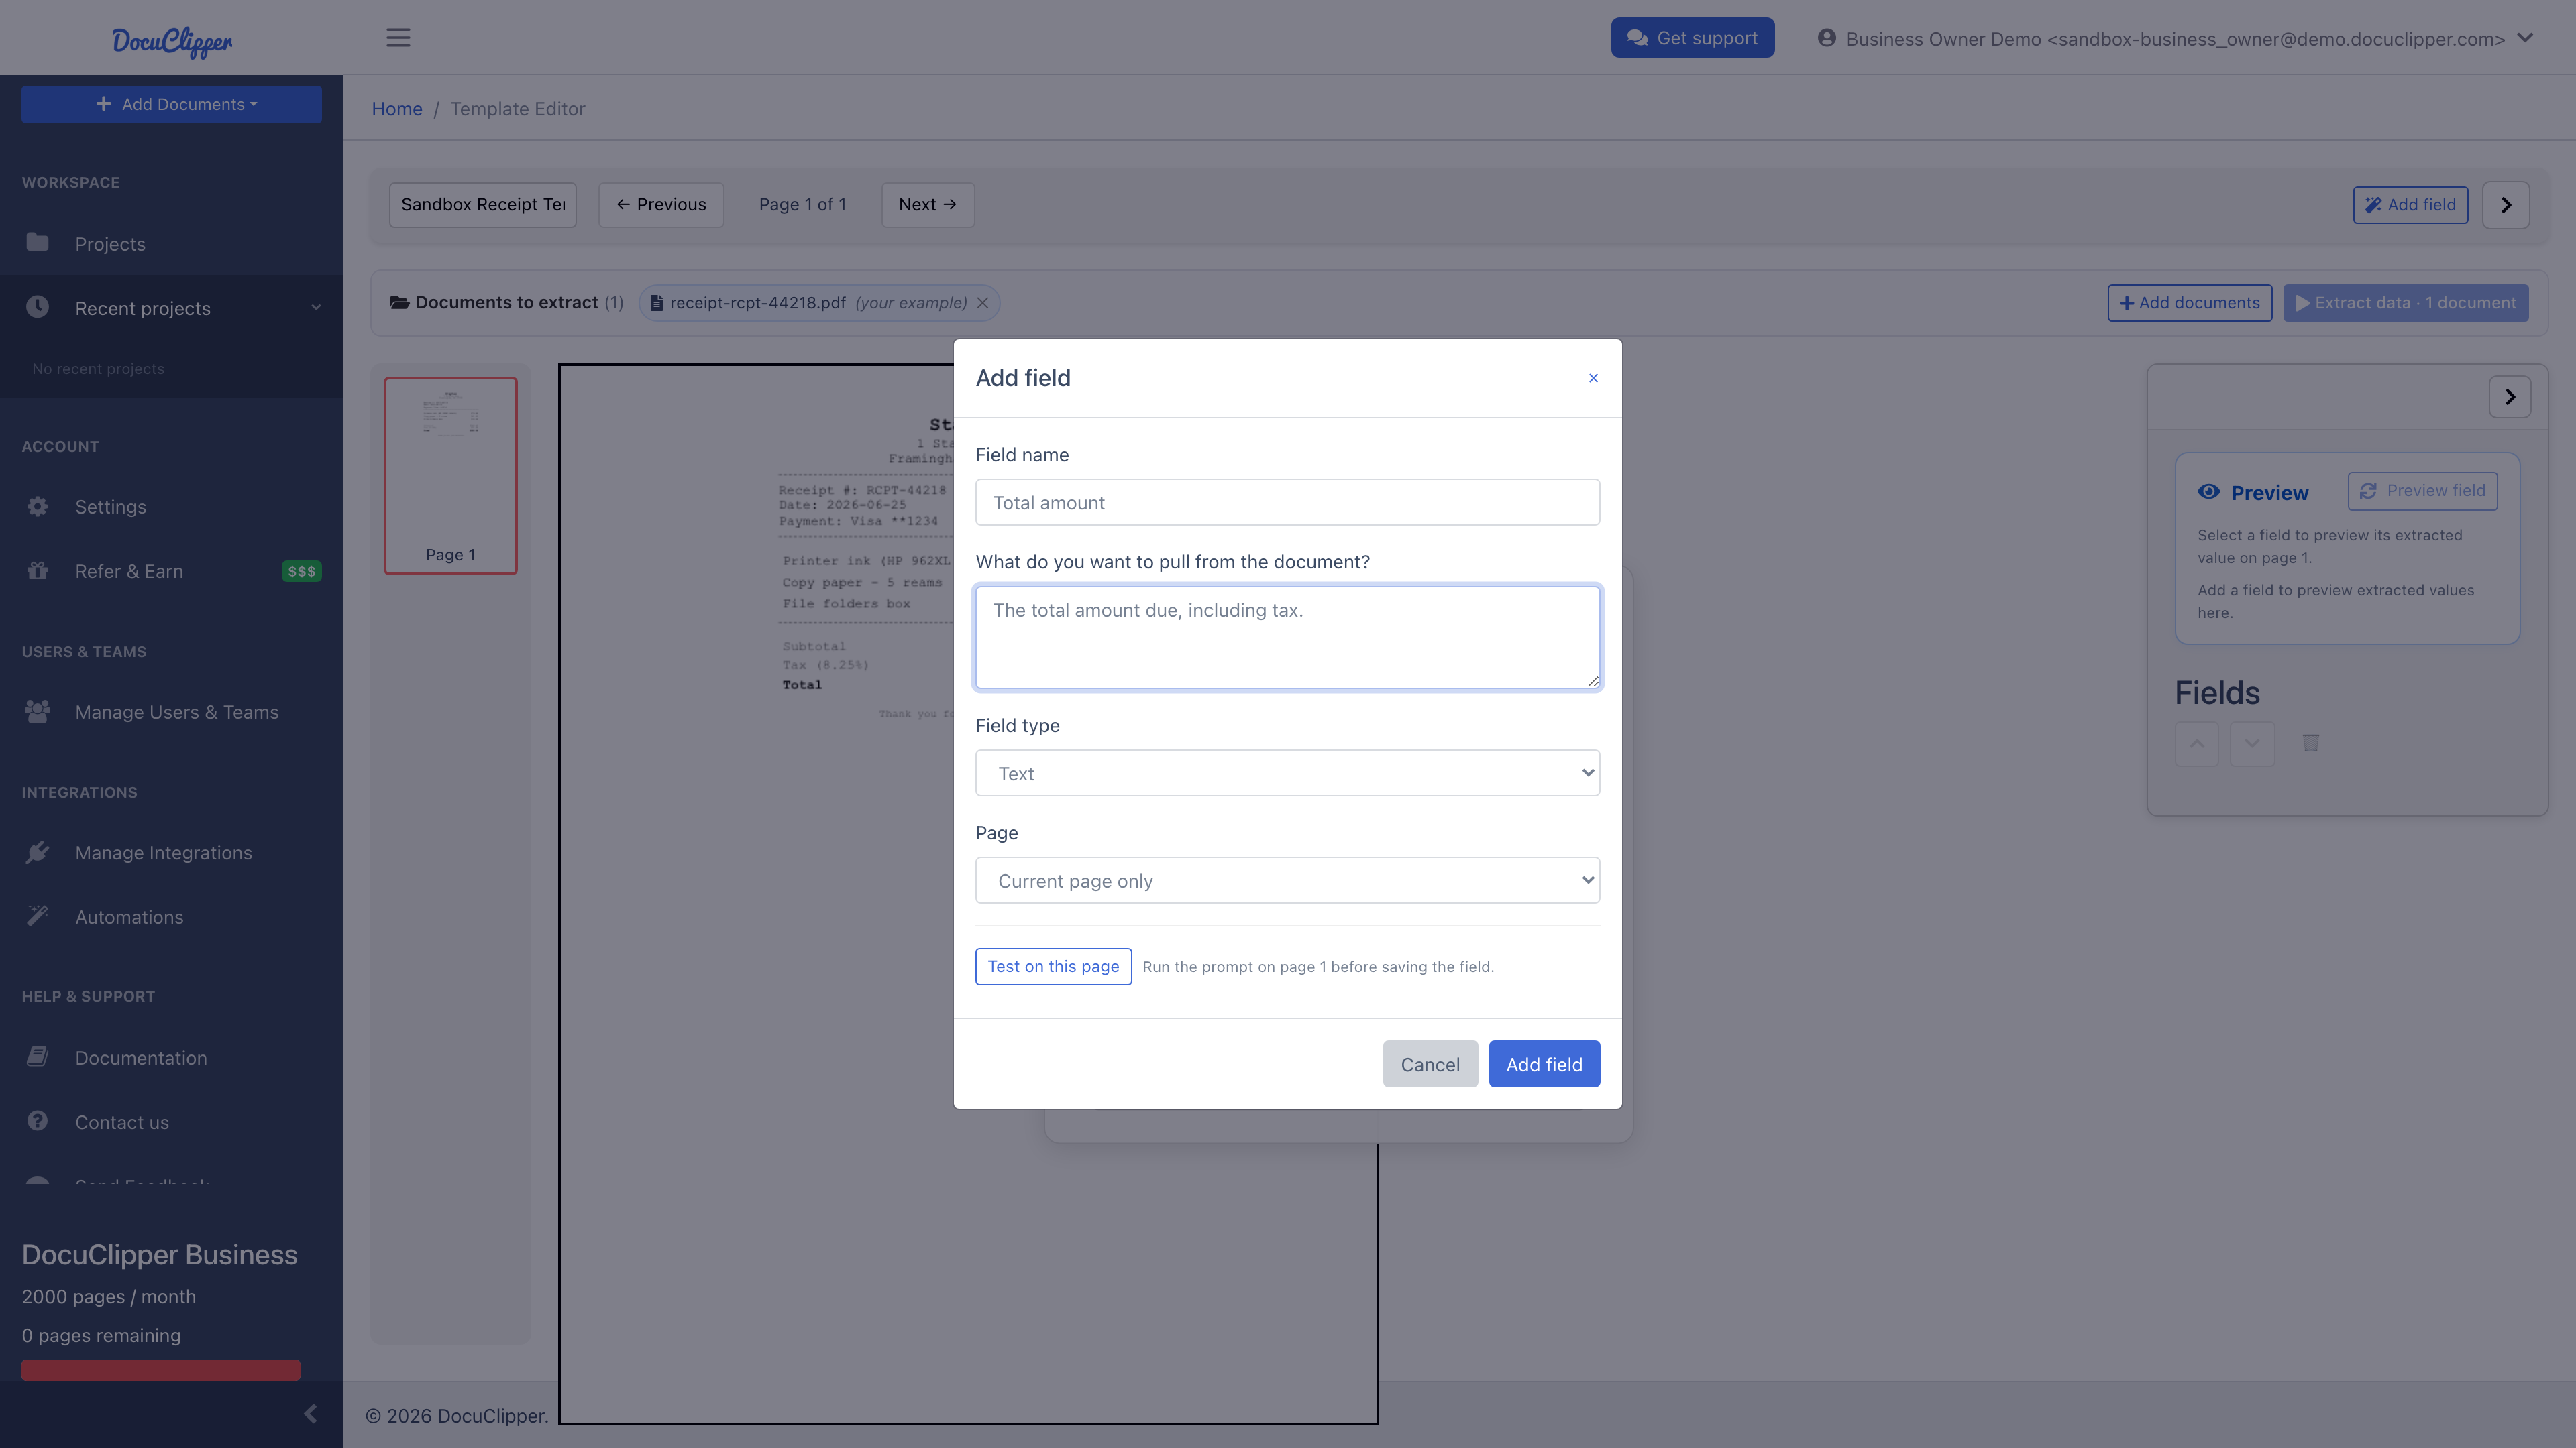Open Documentation link
2576x1448 pixels.
[x=172, y=1057]
